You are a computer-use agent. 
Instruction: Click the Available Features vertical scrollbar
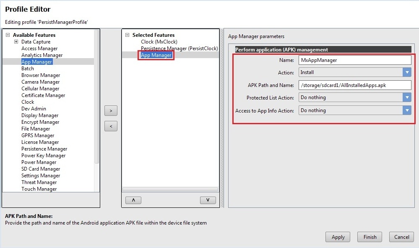[97, 96]
